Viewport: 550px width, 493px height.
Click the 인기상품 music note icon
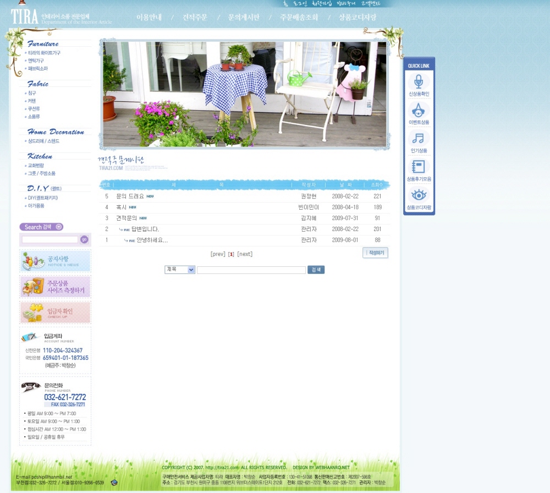click(x=419, y=139)
